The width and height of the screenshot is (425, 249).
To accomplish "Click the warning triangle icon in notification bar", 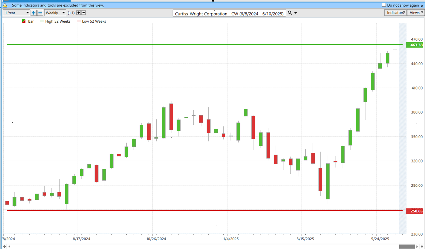I will point(5,5).
